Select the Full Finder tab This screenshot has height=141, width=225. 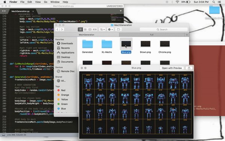152,35
